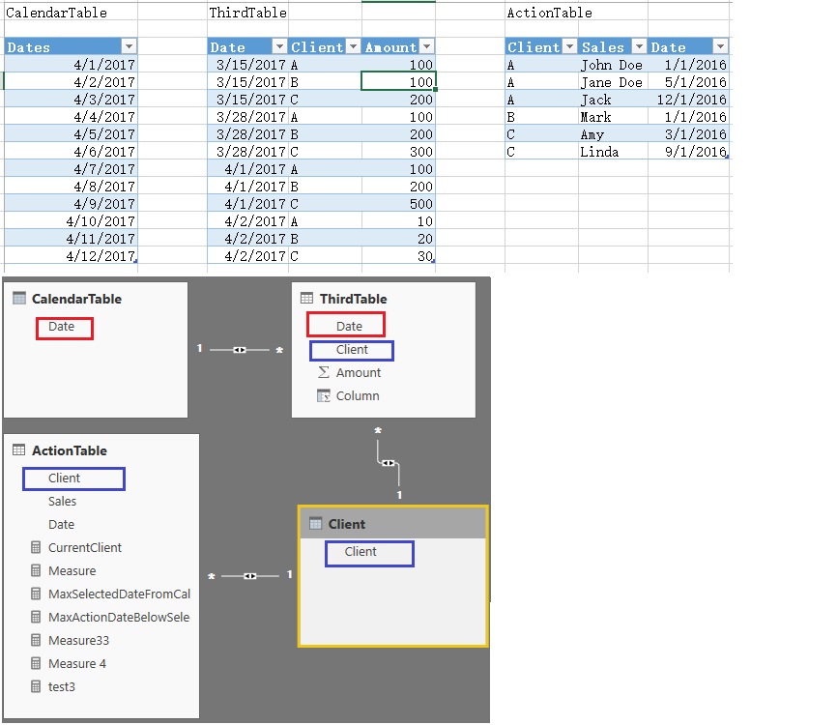Click the ActionTable table icon in diagram
Image resolution: width=837 pixels, height=725 pixels.
tap(19, 450)
